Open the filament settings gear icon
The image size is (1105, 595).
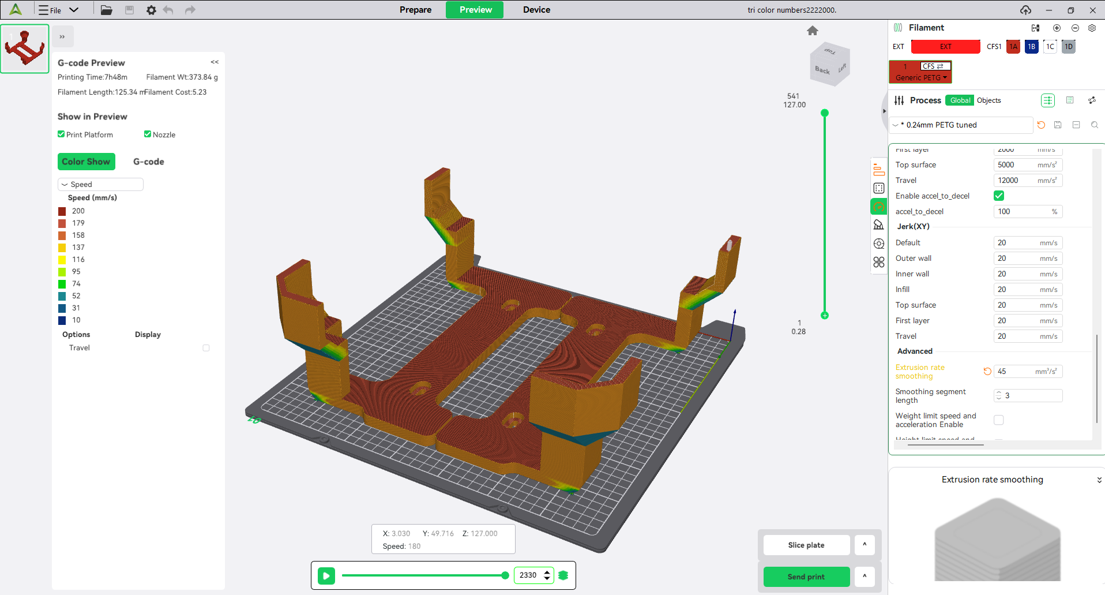1092,28
